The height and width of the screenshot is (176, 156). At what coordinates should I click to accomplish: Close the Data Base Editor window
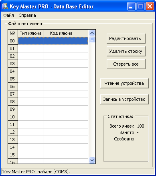click(x=150, y=6)
